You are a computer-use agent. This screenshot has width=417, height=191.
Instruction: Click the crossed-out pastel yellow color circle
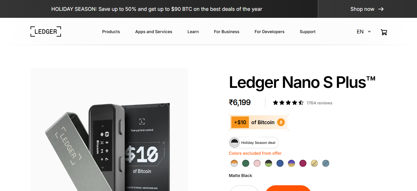(x=314, y=163)
